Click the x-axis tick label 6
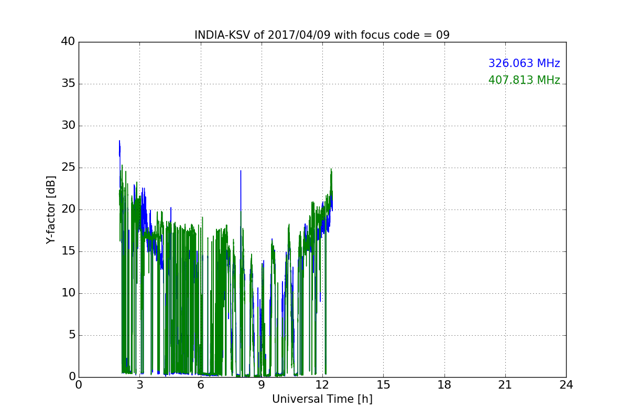 click(x=201, y=385)
